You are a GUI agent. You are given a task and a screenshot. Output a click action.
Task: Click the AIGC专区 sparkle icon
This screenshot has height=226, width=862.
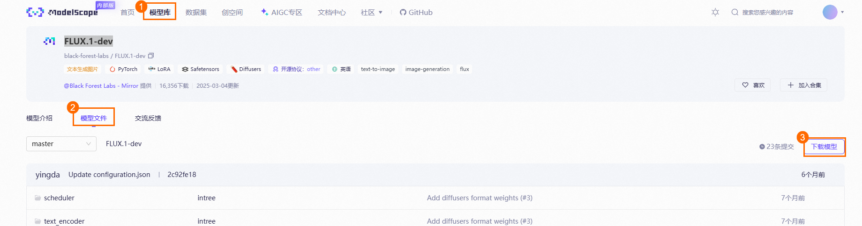point(264,12)
